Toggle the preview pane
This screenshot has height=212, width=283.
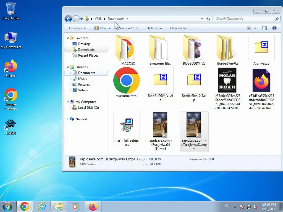point(264,28)
